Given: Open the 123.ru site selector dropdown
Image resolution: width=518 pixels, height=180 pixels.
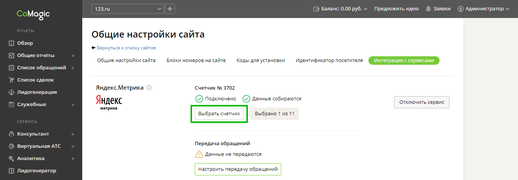Looking at the screenshot, I should 128,8.
